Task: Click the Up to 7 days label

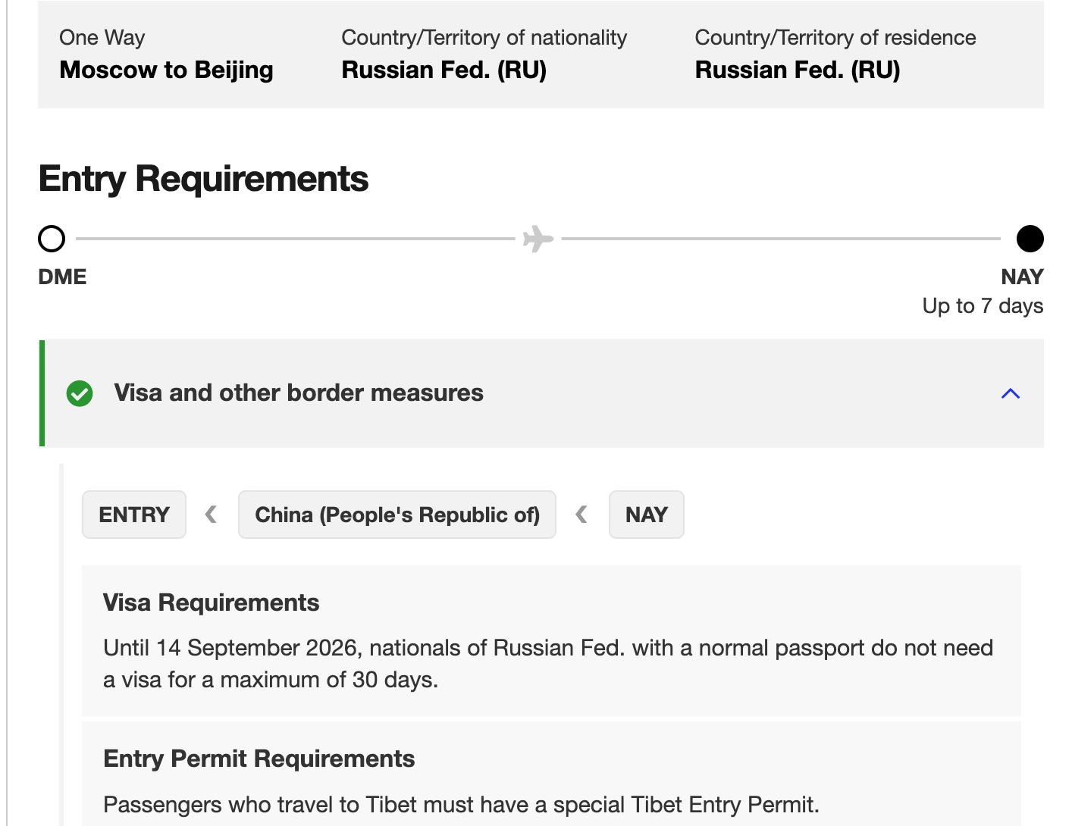Action: pyautogui.click(x=983, y=306)
